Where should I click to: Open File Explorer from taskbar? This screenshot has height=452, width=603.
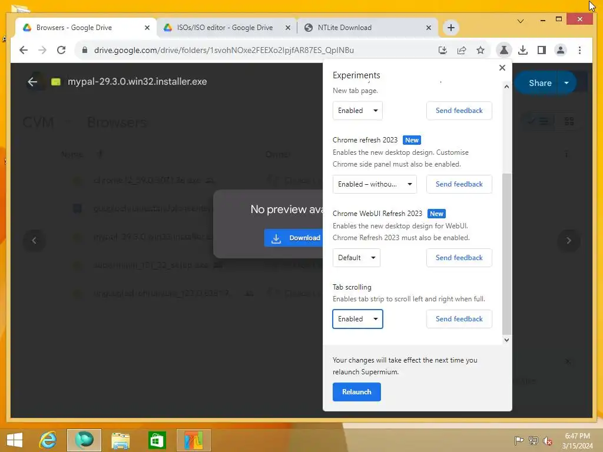120,440
